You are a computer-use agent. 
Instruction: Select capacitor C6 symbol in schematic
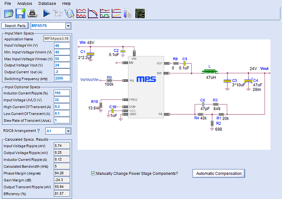[x=203, y=104]
